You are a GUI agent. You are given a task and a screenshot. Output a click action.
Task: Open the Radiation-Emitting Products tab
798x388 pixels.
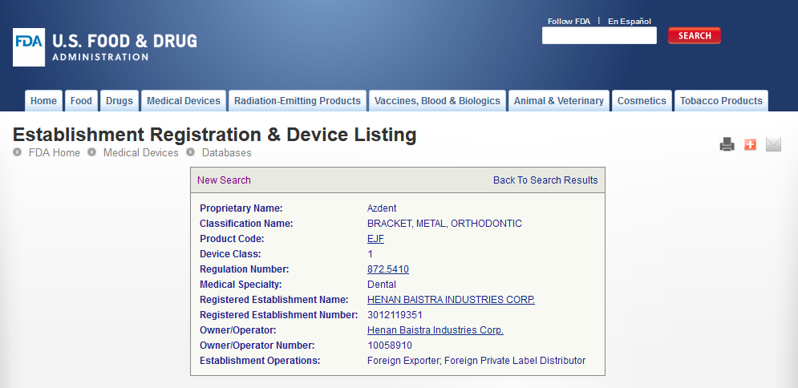[298, 101]
